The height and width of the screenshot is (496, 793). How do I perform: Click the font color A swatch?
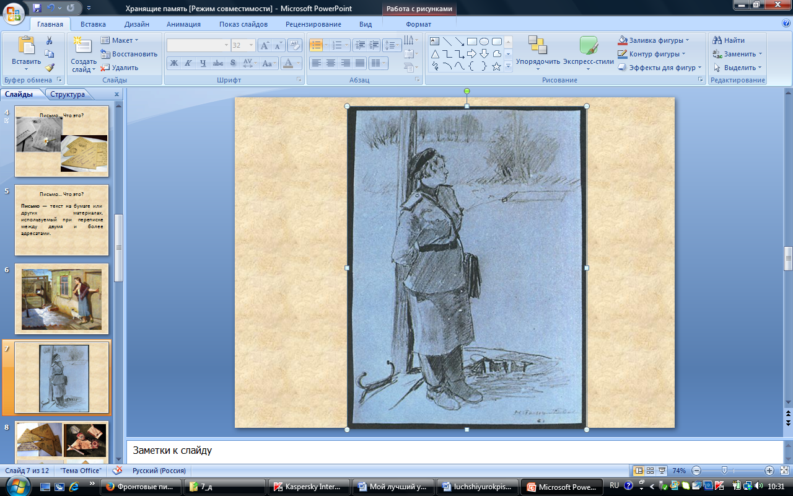[287, 63]
